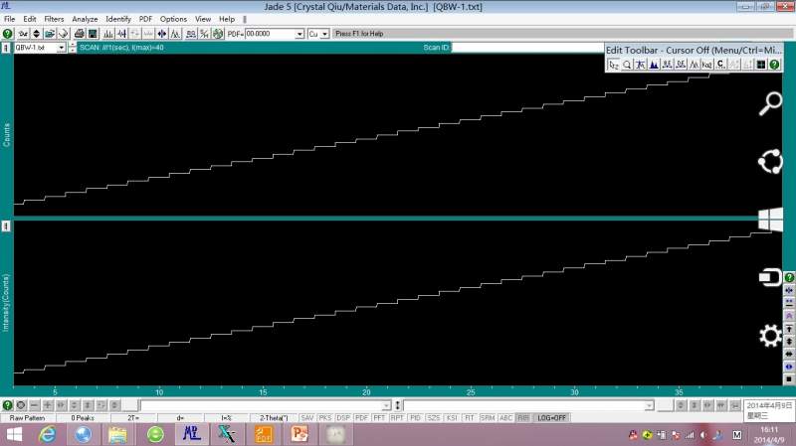Viewport: 796px width, 446px height.
Task: Click the eye icon on right sidebar
Action: (x=789, y=367)
